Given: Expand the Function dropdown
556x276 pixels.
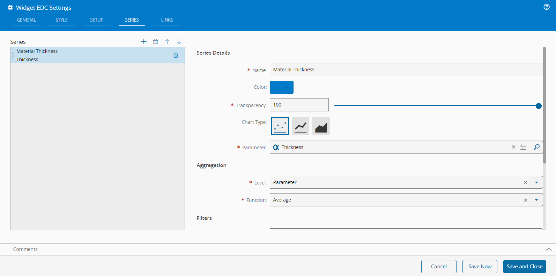Looking at the screenshot, I should coord(536,200).
